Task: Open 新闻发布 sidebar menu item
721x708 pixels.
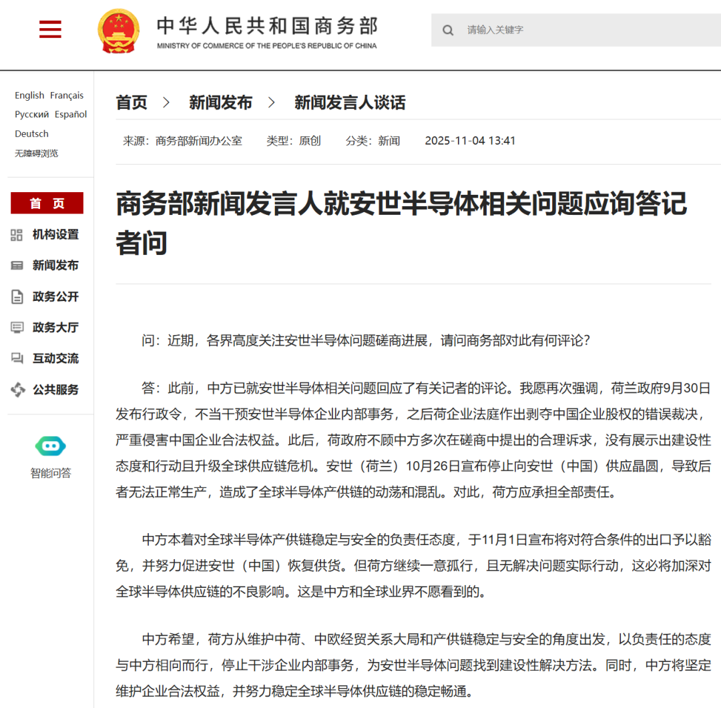Action: (x=55, y=266)
